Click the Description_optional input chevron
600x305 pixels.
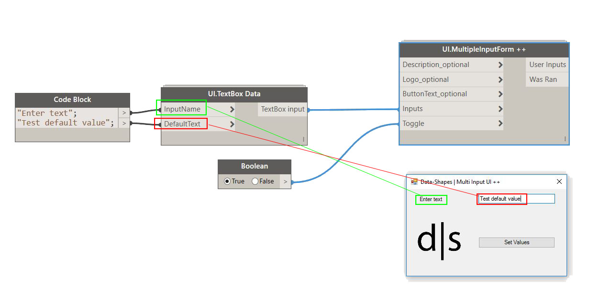click(x=500, y=65)
